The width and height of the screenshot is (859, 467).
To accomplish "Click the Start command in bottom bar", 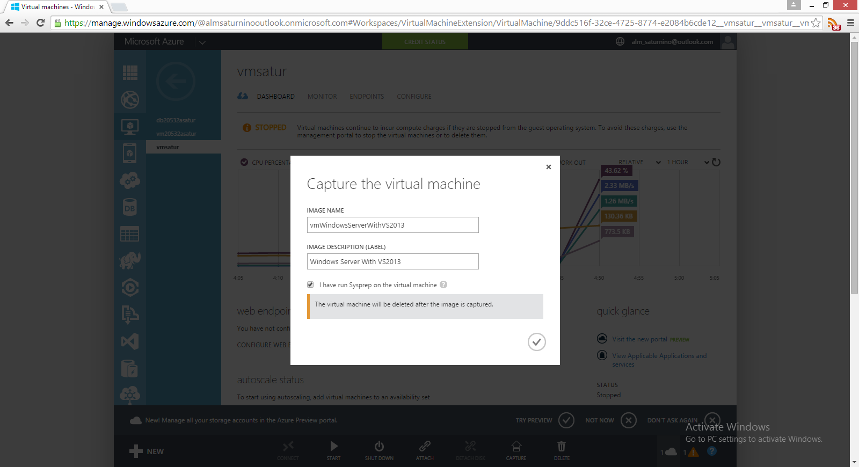I will [x=334, y=450].
